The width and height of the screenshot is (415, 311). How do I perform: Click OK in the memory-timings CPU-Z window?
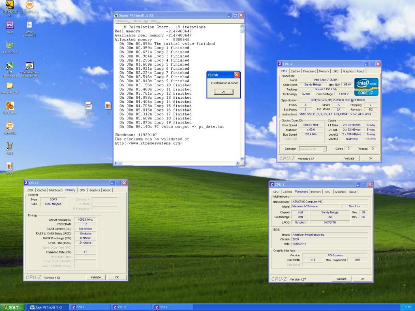coord(117,277)
